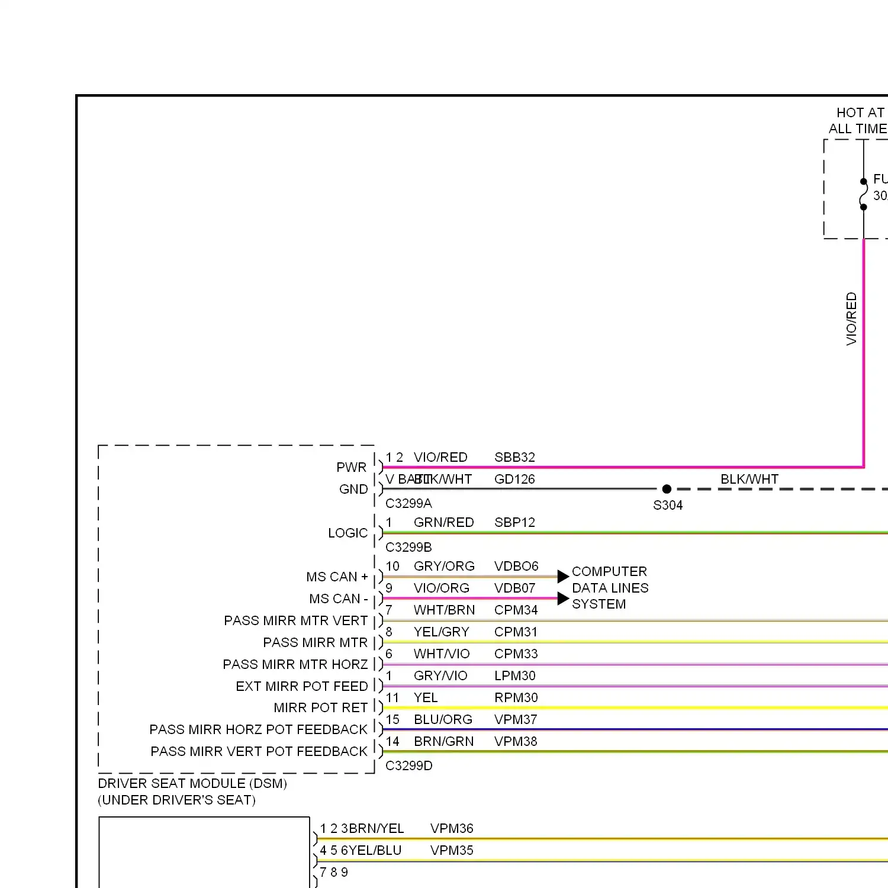Image resolution: width=888 pixels, height=888 pixels.
Task: Click PASS MIRR HORZ POT FEEDBACK label
Action: coord(259,729)
